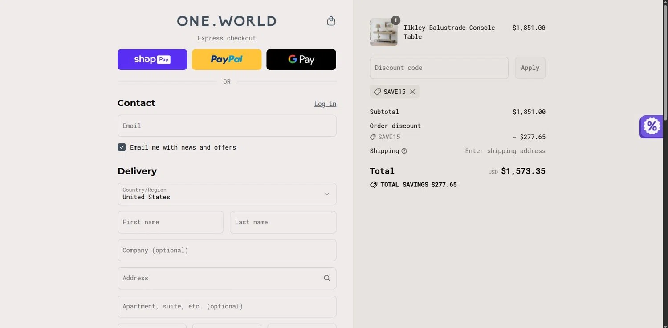The height and width of the screenshot is (328, 668).
Task: Click the address search magnifier icon
Action: (327, 278)
